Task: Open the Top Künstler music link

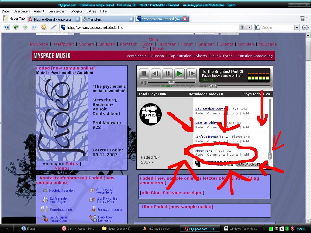Action: pos(180,56)
